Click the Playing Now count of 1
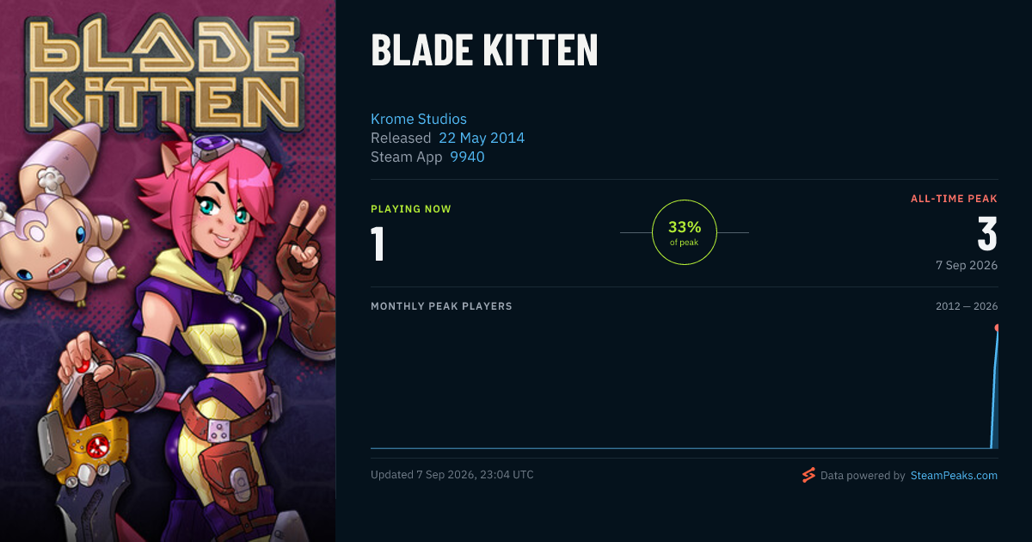The image size is (1032, 542). click(378, 242)
